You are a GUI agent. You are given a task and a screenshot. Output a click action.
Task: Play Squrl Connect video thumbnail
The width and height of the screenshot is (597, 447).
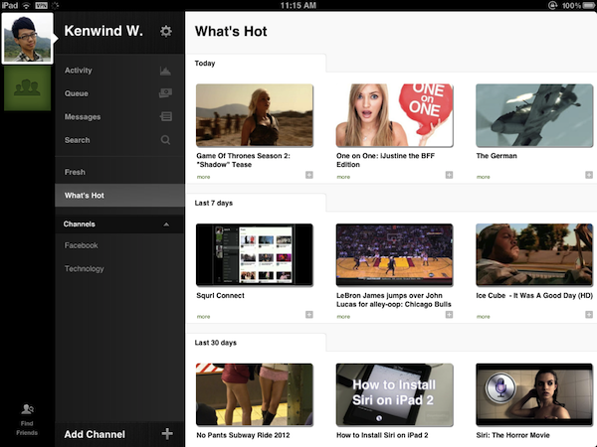[255, 254]
